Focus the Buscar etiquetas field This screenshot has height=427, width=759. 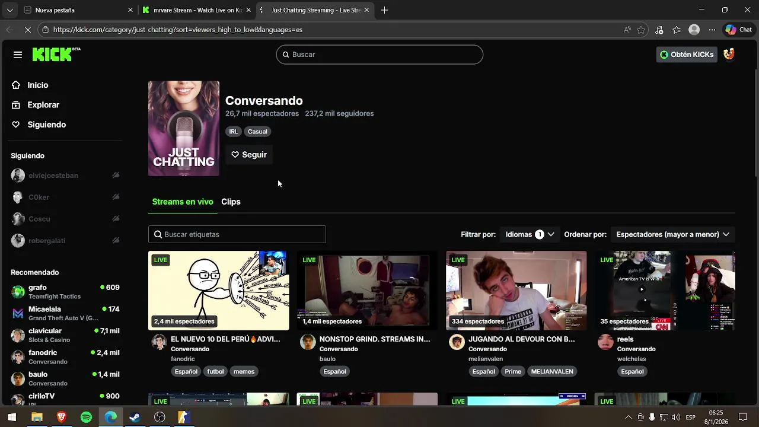[237, 234]
